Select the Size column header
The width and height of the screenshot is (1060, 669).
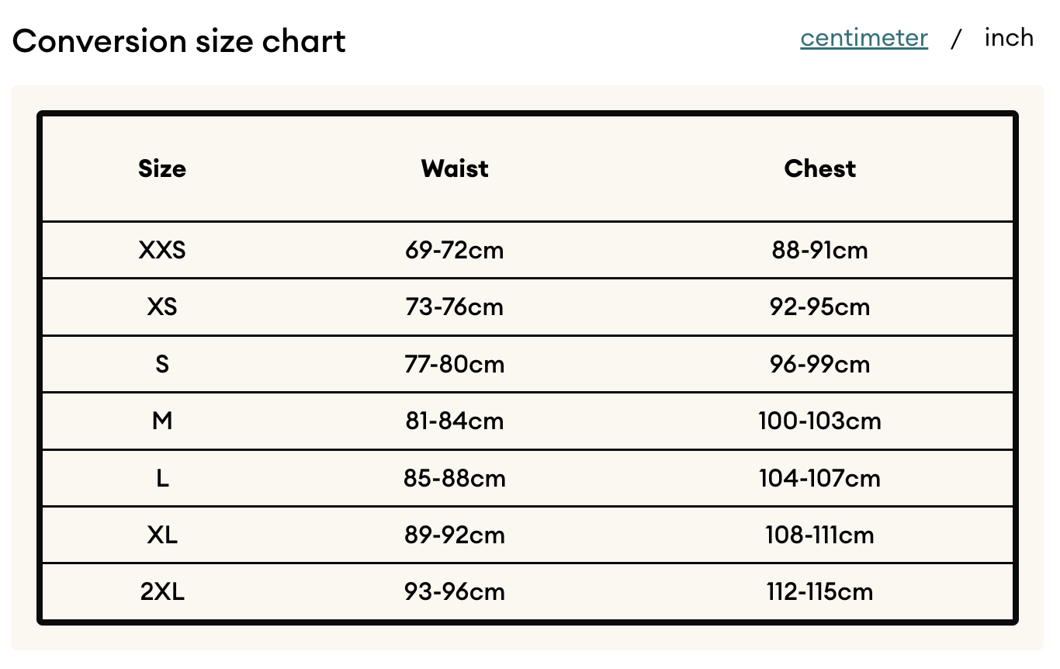(x=162, y=168)
